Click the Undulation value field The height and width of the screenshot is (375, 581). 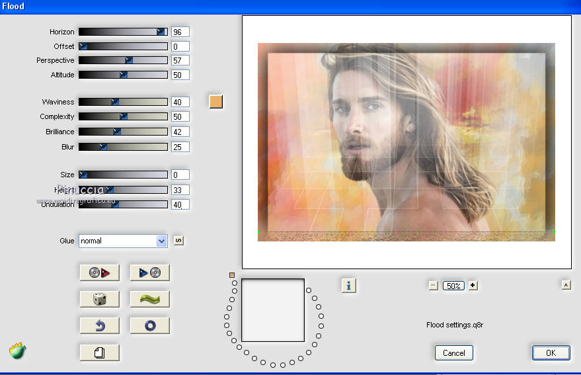click(x=180, y=204)
